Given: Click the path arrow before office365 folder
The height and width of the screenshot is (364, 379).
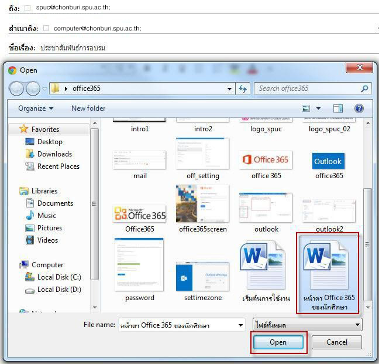Looking at the screenshot, I should coord(66,89).
